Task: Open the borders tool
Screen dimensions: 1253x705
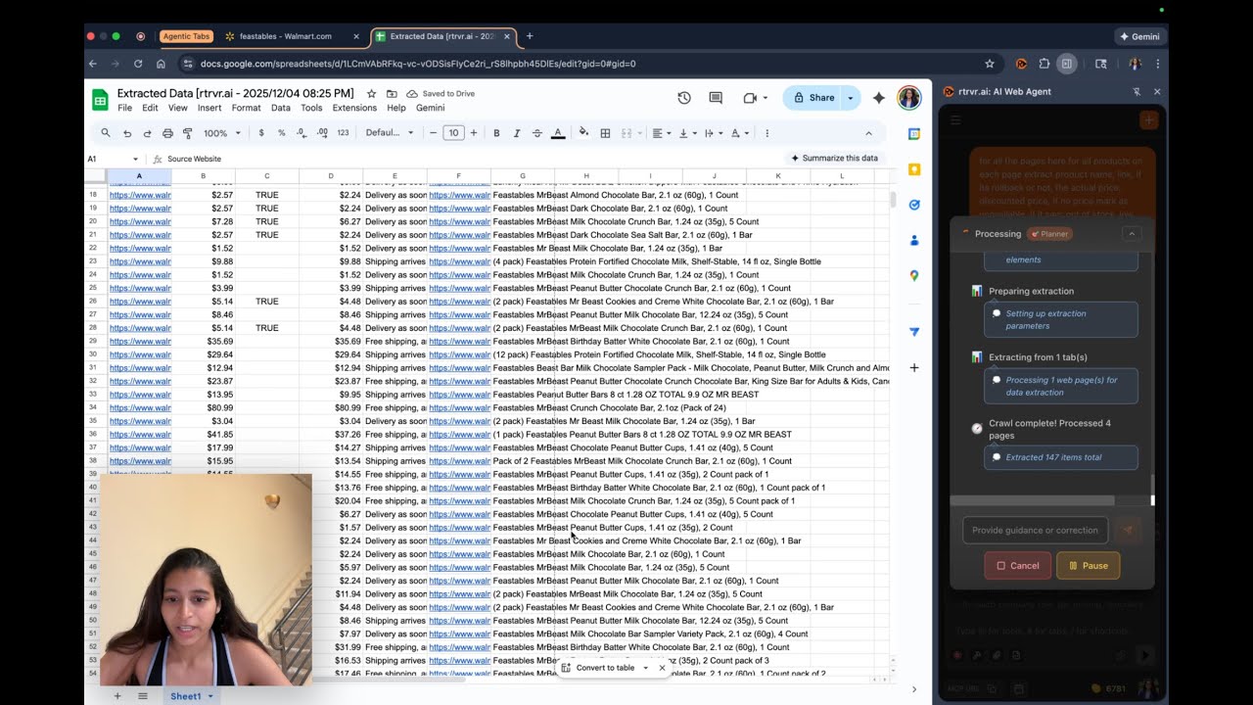Action: coord(605,133)
